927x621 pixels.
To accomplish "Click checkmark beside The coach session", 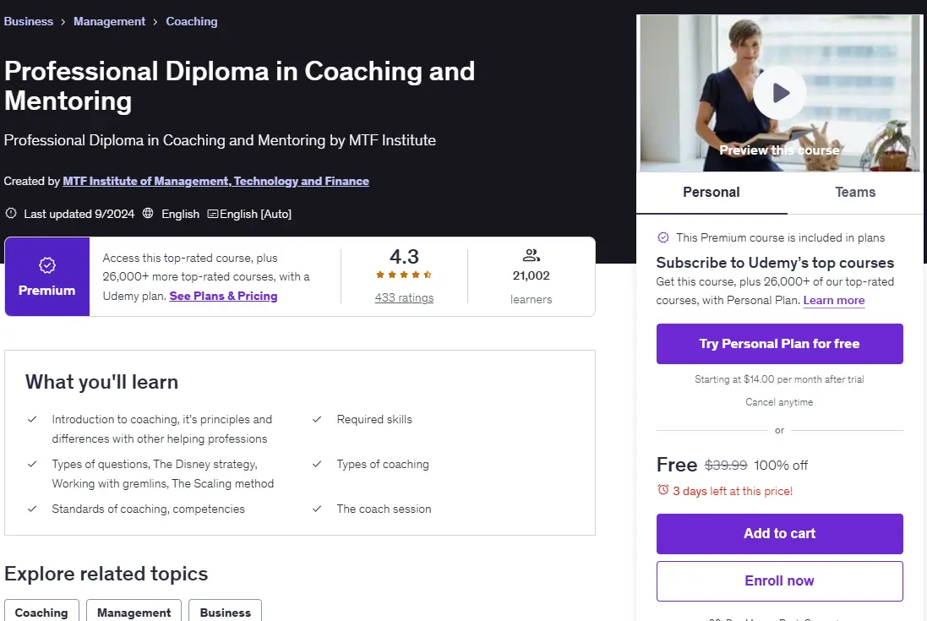I will click(x=317, y=509).
